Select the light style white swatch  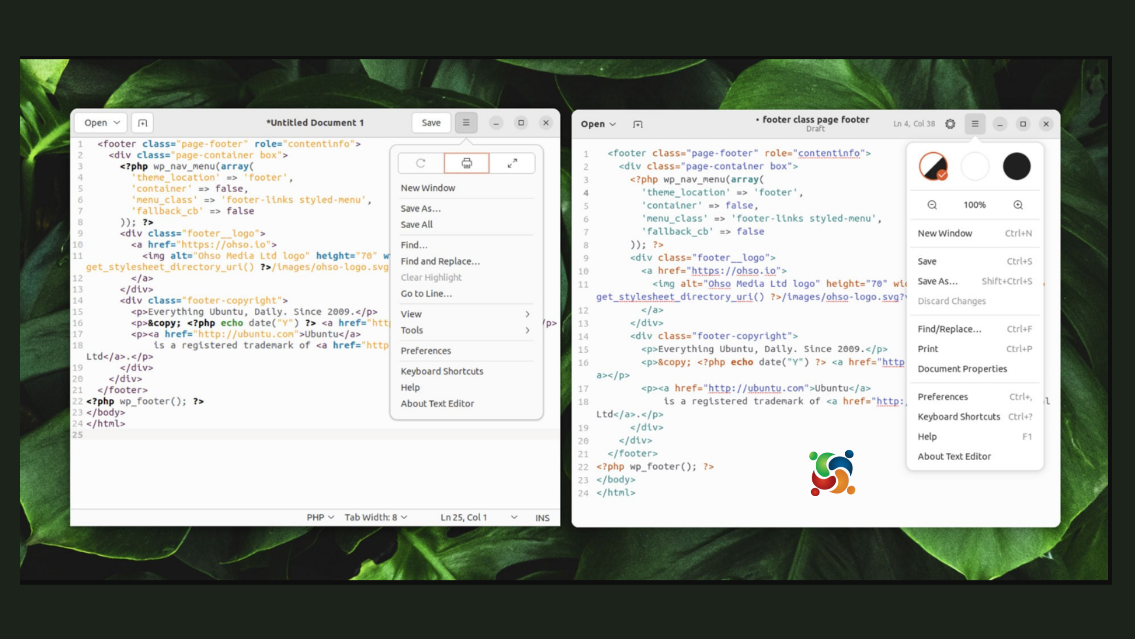(975, 166)
